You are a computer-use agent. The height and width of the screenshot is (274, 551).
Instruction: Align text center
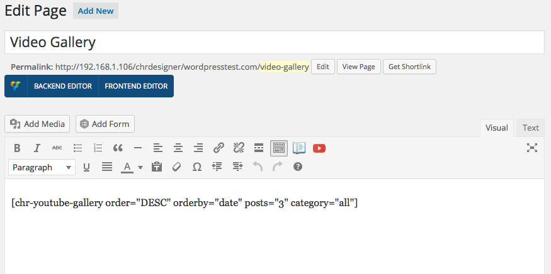(178, 148)
